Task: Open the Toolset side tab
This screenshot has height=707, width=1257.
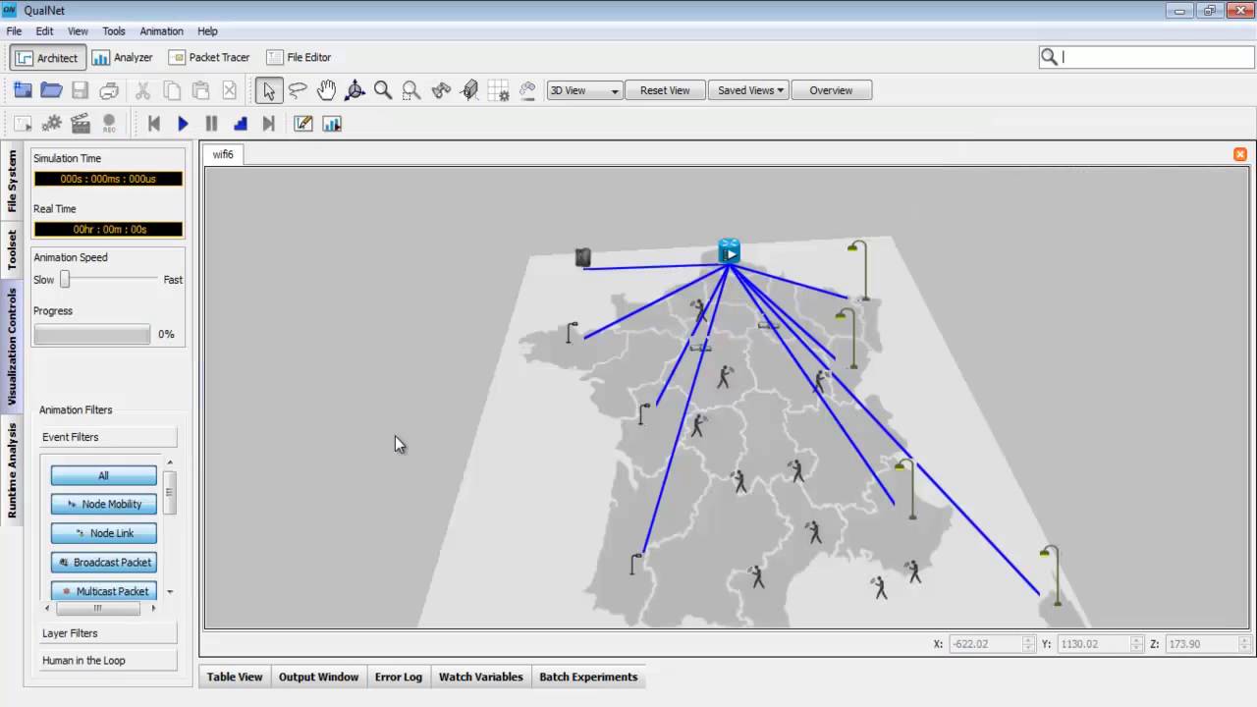Action: point(13,250)
